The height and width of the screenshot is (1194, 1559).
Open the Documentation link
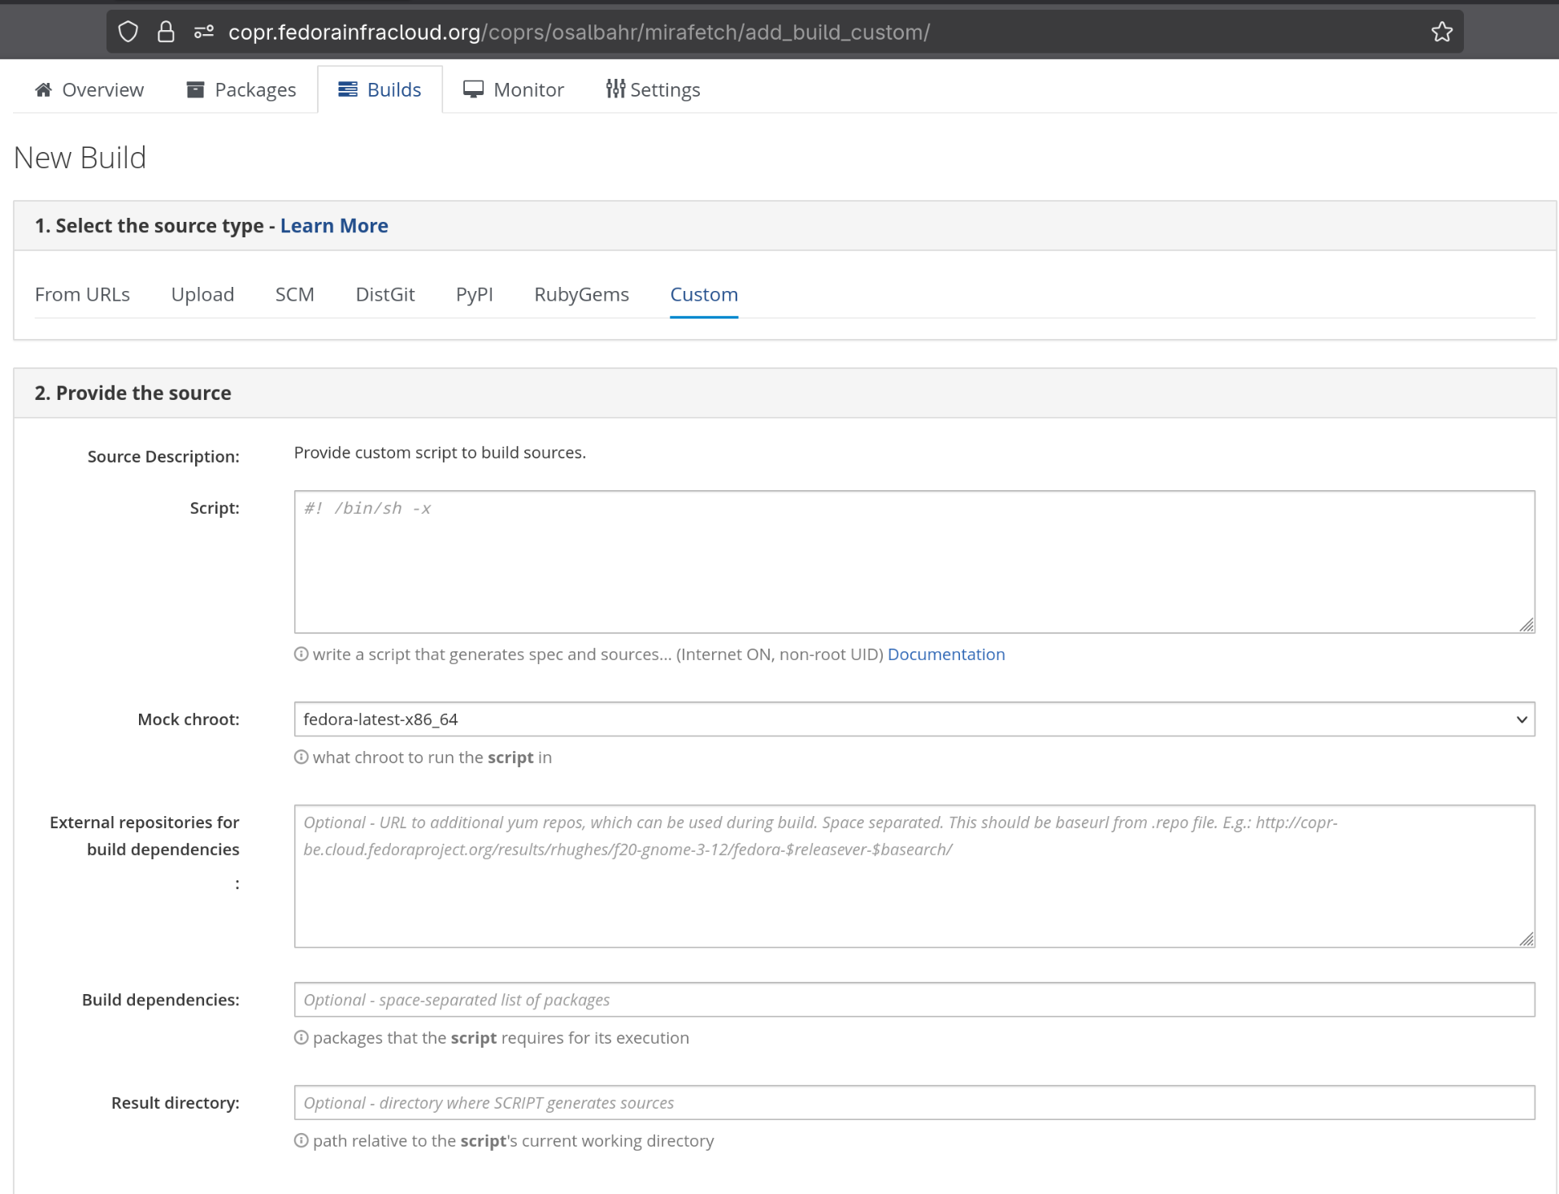coord(945,653)
